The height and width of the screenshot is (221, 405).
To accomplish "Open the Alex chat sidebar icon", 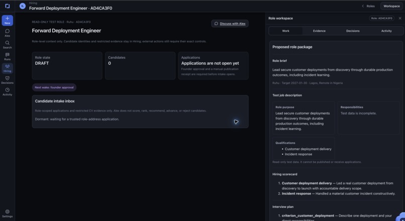I will (x=7, y=33).
